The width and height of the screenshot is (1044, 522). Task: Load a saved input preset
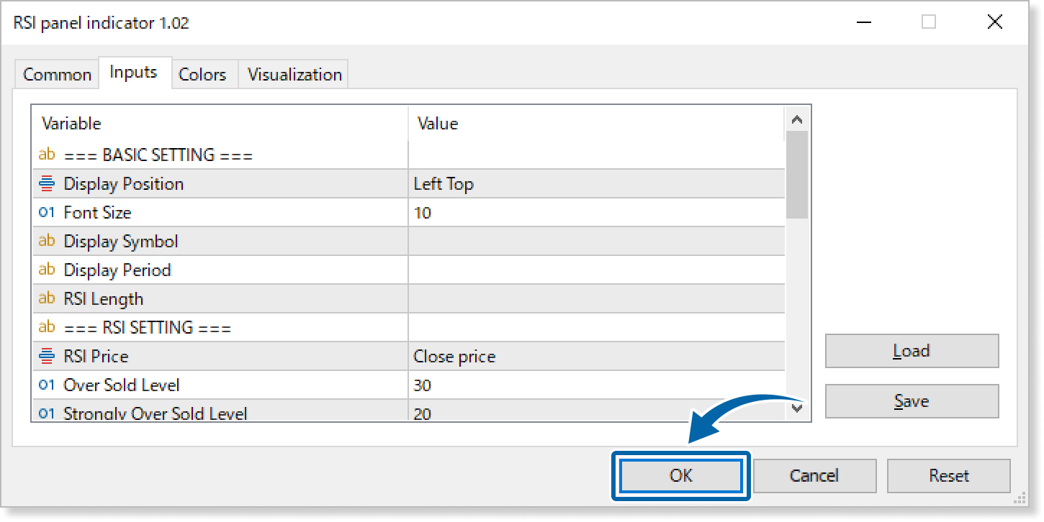pyautogui.click(x=912, y=351)
